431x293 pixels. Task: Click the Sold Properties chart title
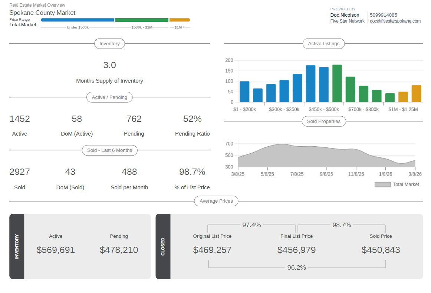click(323, 121)
